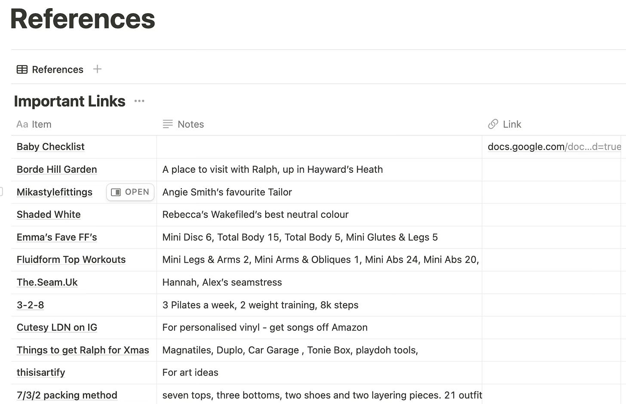Open the Borde Hill Garden item
This screenshot has height=404, width=626.
point(57,169)
